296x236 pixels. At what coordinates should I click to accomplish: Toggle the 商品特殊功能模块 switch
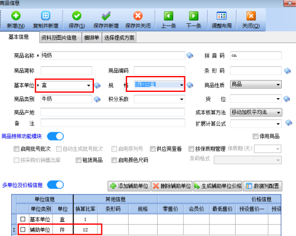pyautogui.click(x=55, y=136)
